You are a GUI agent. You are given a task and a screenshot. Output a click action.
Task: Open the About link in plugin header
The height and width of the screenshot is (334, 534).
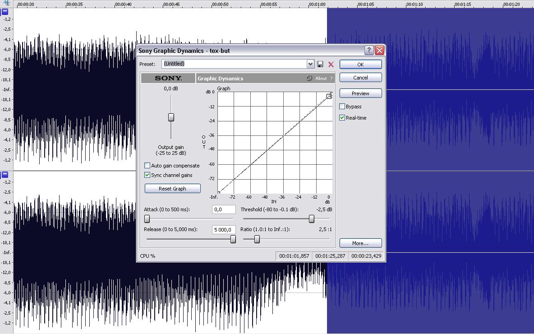click(321, 79)
